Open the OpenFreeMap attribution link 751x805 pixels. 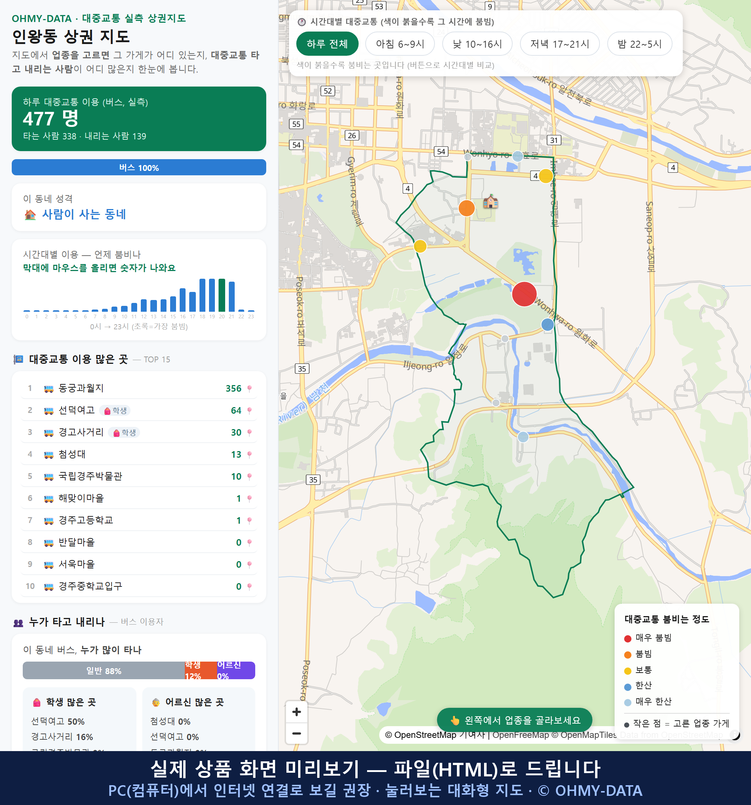[x=521, y=735]
